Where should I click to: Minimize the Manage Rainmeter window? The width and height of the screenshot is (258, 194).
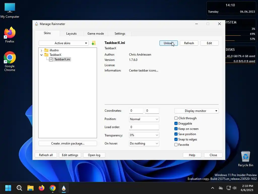pyautogui.click(x=197, y=24)
